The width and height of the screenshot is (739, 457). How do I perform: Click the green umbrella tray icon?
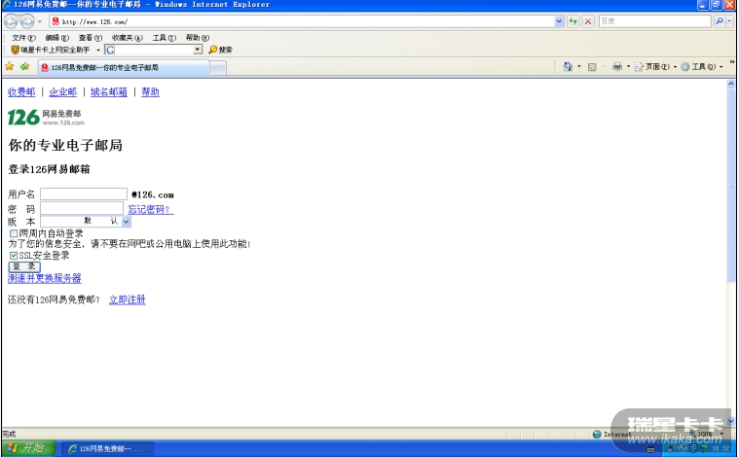(x=704, y=449)
